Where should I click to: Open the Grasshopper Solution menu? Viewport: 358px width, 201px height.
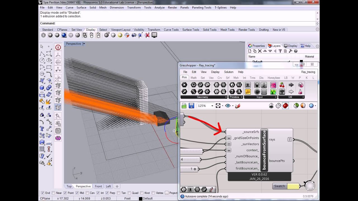tap(229, 72)
